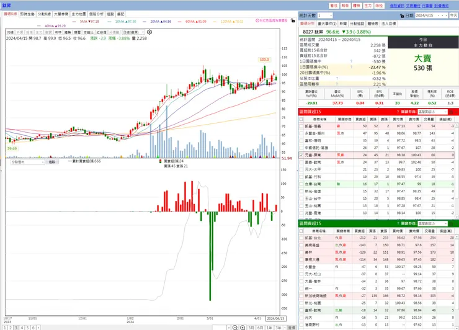Open the 主力地圖 tab
This screenshot has width=459, height=330.
coord(79,14)
